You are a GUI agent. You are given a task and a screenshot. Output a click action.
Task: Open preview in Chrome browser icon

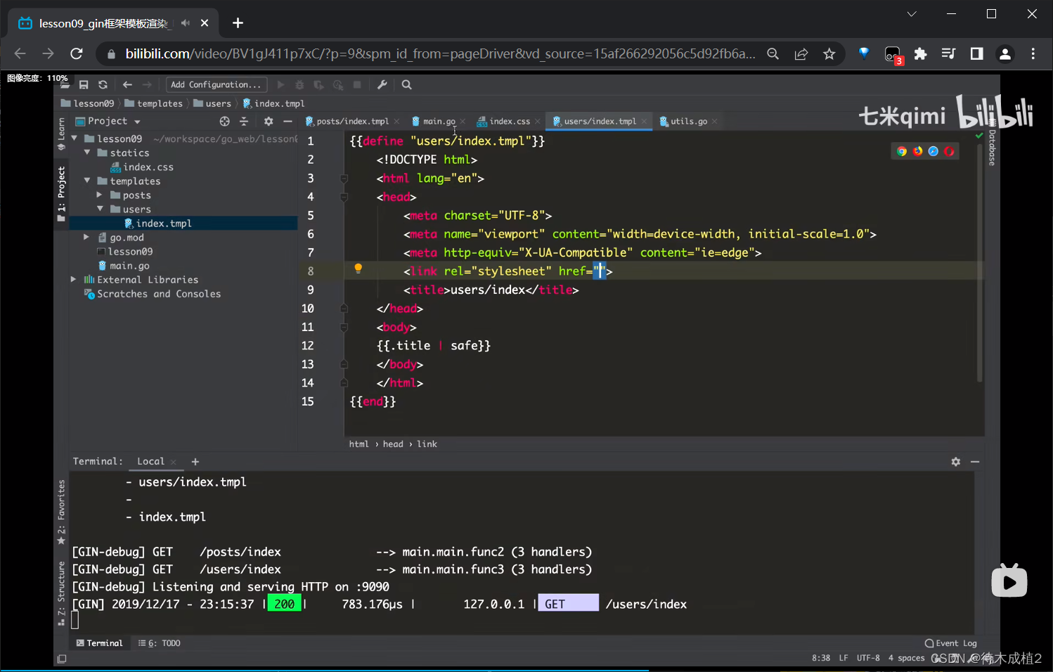[x=902, y=151]
